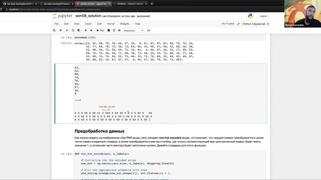Screen dimensions: 321x180
Task: Click the array output text
Action: (x=134, y=51)
